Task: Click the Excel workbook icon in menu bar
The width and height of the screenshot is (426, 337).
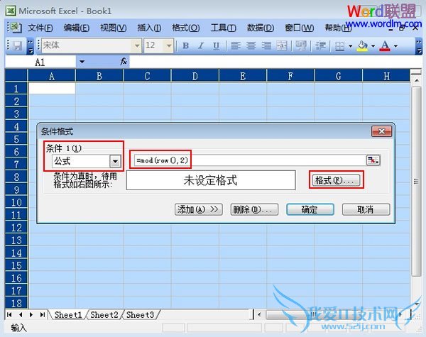Action: 15,28
